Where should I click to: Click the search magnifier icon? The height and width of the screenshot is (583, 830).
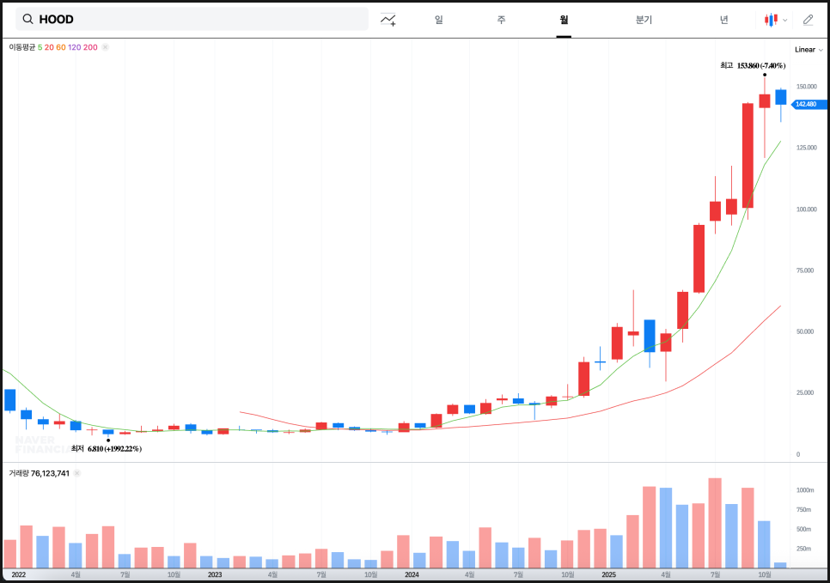[27, 19]
